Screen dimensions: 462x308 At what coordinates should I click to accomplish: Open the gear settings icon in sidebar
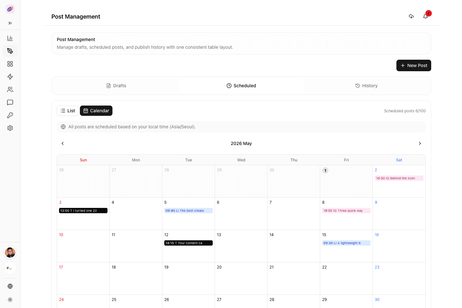tap(10, 128)
